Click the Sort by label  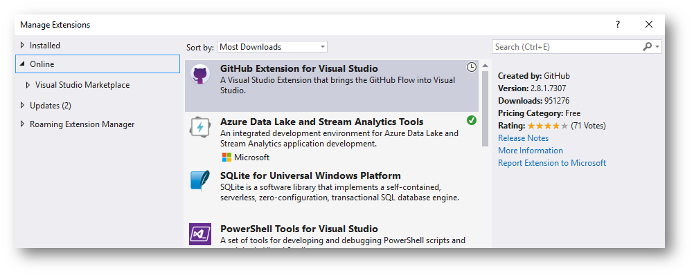[200, 47]
